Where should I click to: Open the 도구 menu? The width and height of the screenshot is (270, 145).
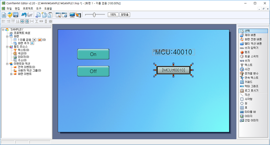(x=39, y=8)
